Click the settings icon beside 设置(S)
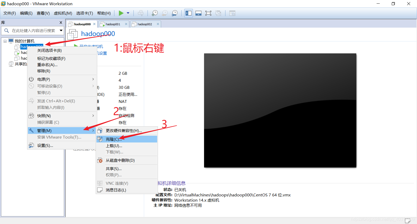The image size is (417, 224). [x=31, y=145]
